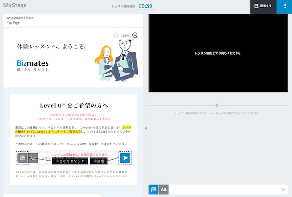Click the 体験レッスンへ、ようこそ heading
This screenshot has width=292, height=197.
point(52,47)
